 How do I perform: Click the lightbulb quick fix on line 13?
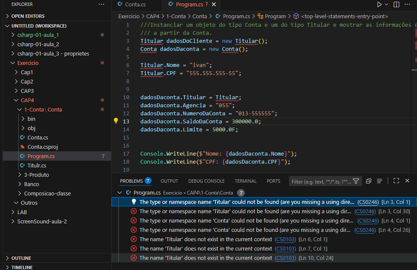(x=116, y=121)
